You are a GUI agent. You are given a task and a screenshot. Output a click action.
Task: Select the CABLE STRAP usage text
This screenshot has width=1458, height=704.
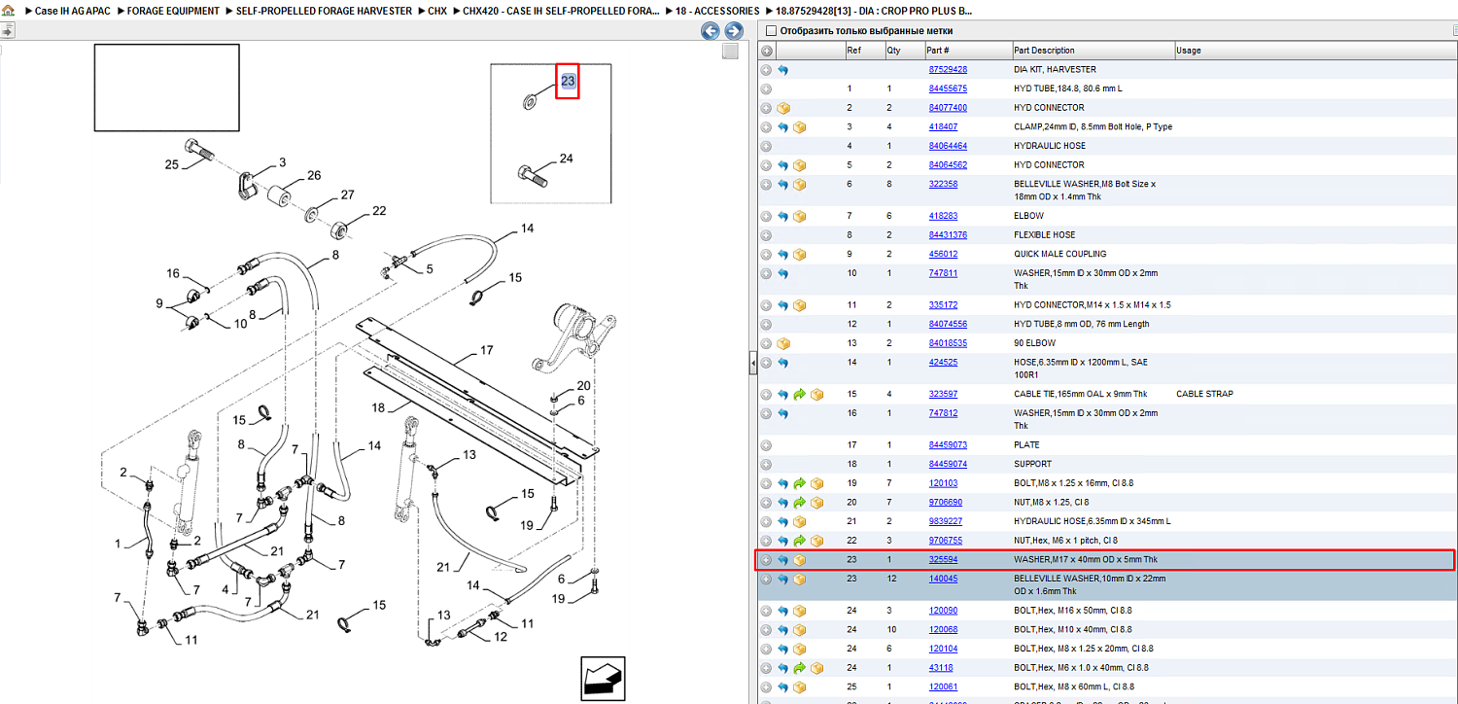1204,395
